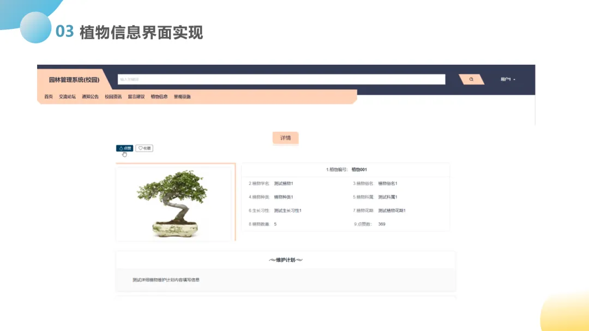
Task: Click the plant number value 植物001
Action: tap(359, 169)
